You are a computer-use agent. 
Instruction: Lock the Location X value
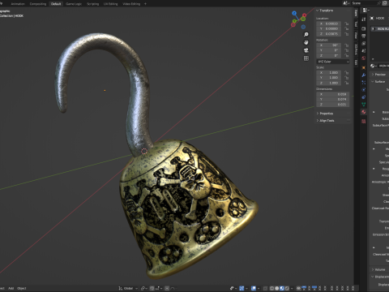[347, 24]
